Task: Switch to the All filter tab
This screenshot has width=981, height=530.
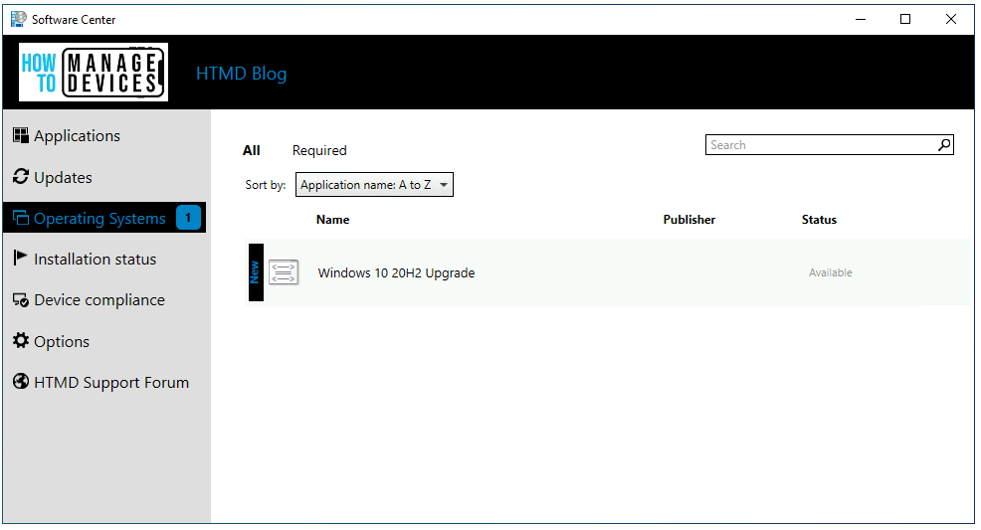Action: [252, 150]
